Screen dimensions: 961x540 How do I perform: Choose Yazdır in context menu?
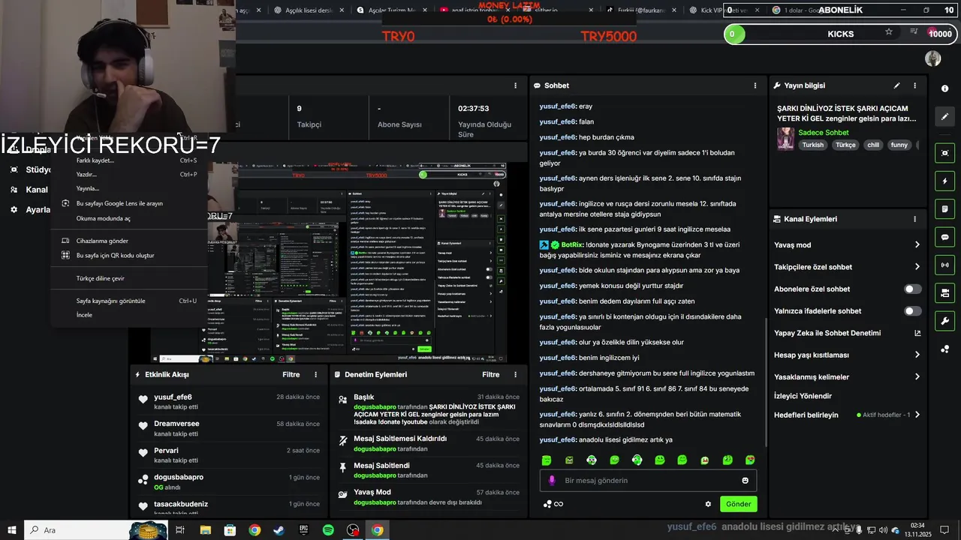point(129,174)
